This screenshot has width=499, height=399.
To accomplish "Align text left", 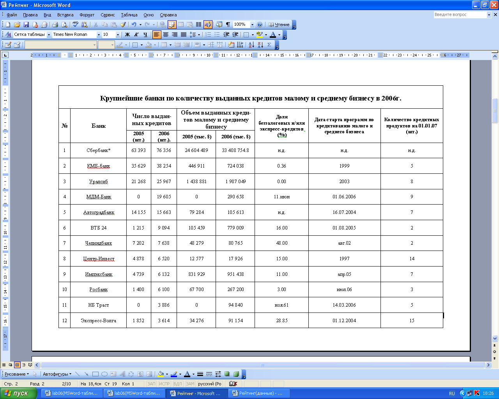I will tap(157, 35).
